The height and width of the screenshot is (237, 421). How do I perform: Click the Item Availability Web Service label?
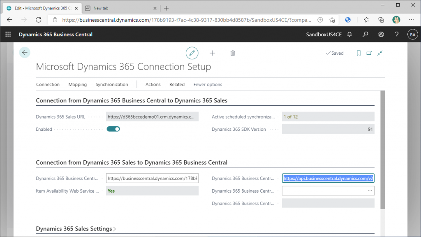coord(67,191)
